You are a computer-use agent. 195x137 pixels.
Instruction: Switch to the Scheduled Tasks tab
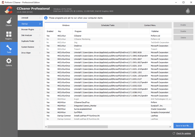[108, 25]
